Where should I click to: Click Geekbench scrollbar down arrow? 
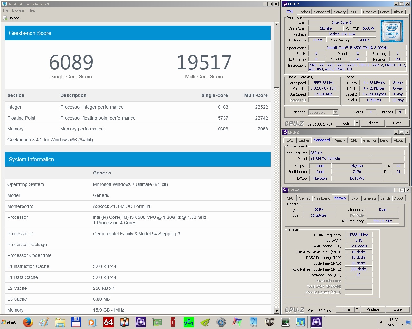click(276, 311)
